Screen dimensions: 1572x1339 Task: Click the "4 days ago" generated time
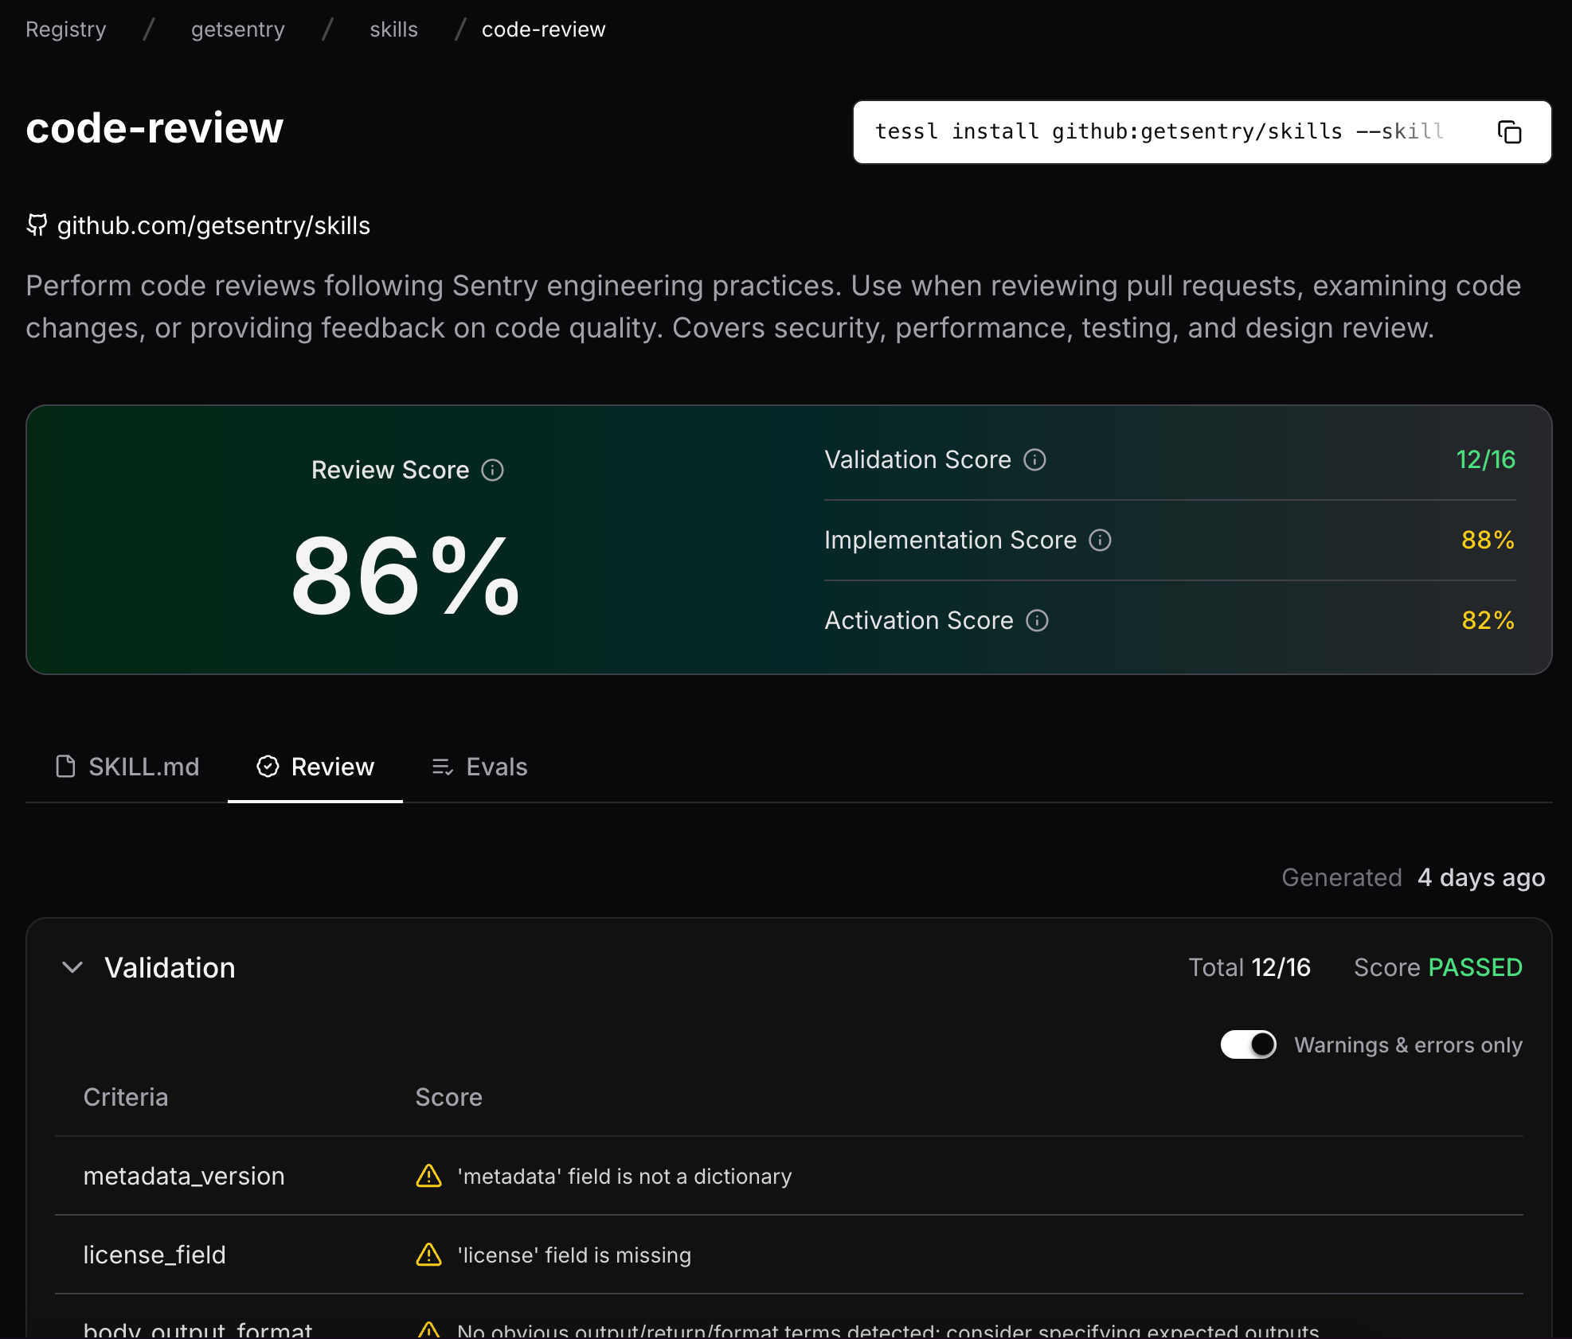point(1481,877)
